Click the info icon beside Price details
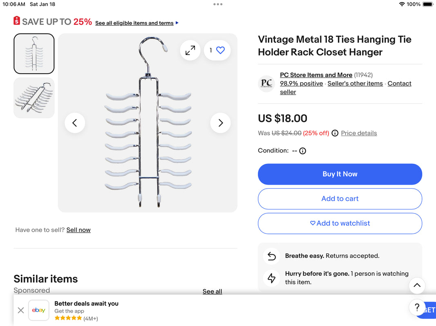Screen dimensions: 436x326 pyautogui.click(x=335, y=133)
